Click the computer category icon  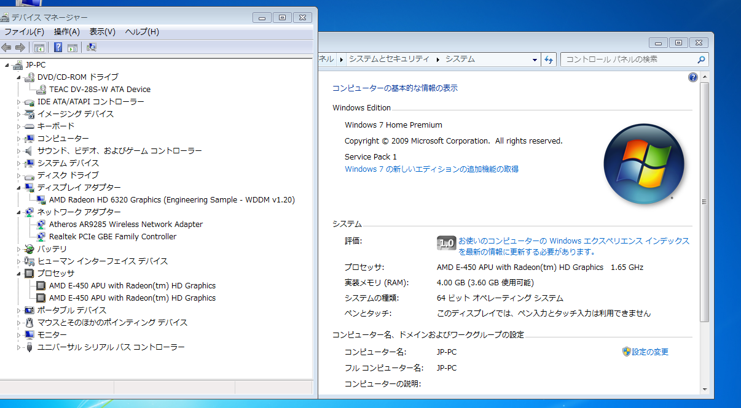pyautogui.click(x=29, y=139)
